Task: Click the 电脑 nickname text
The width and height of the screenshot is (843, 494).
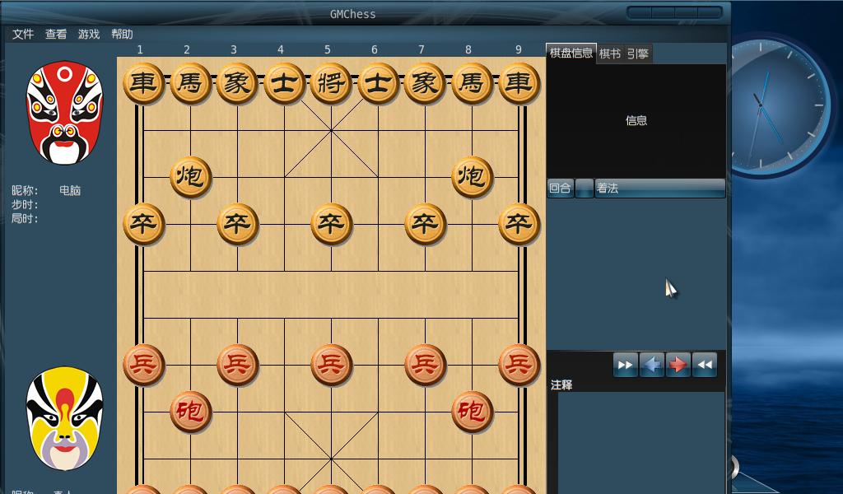Action: 70,190
